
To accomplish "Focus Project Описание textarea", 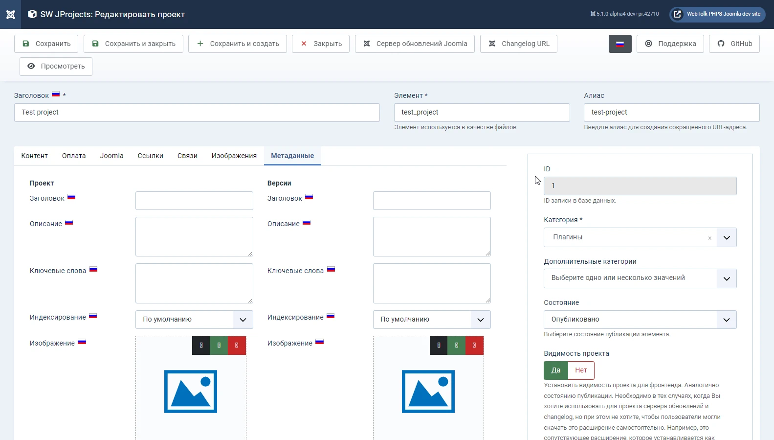I will [x=194, y=236].
